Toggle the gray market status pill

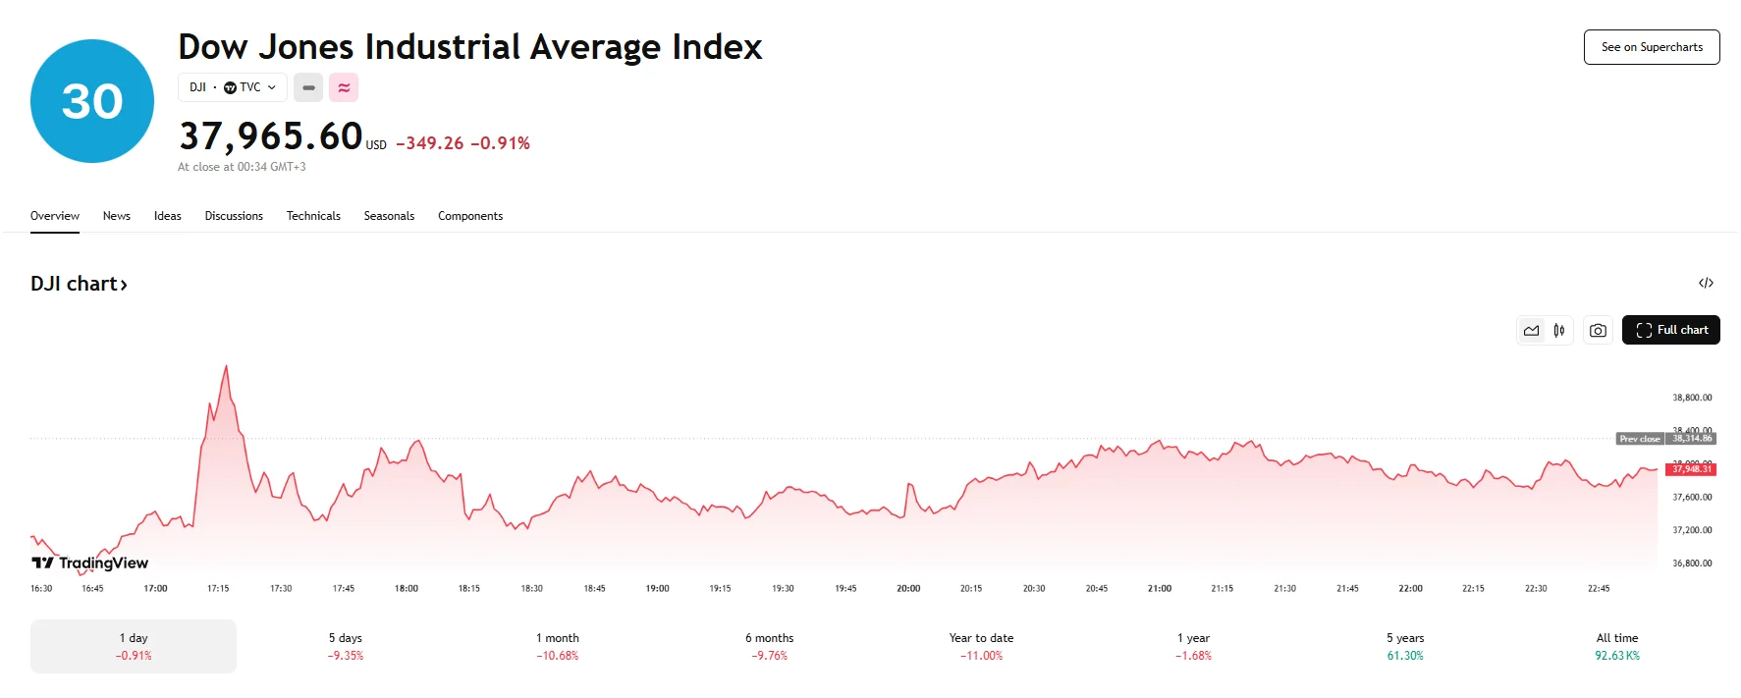coord(308,87)
